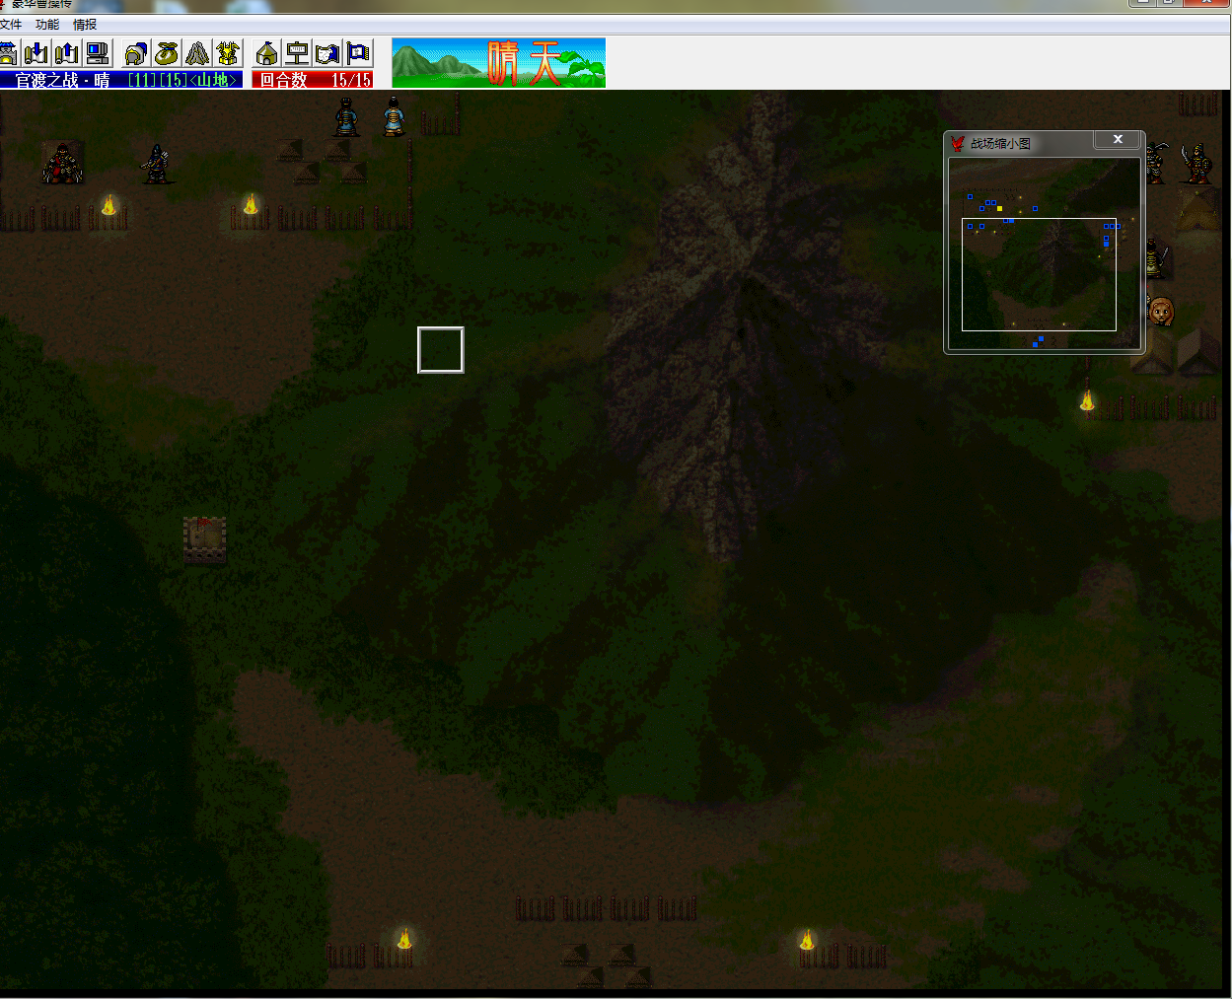The image size is (1232, 999).
Task: Select the red armored general in top-left camp
Action: 62,163
